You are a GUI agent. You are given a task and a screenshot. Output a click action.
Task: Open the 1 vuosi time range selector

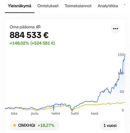tap(110, 126)
